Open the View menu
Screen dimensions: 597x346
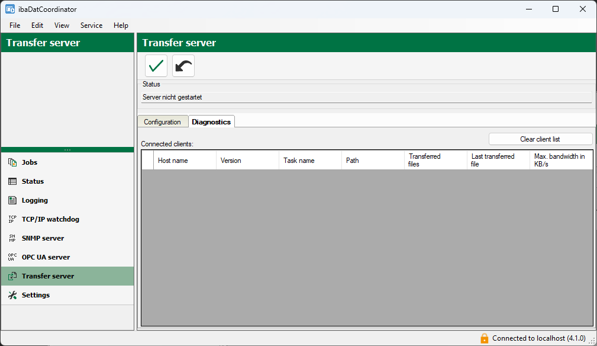click(x=62, y=25)
